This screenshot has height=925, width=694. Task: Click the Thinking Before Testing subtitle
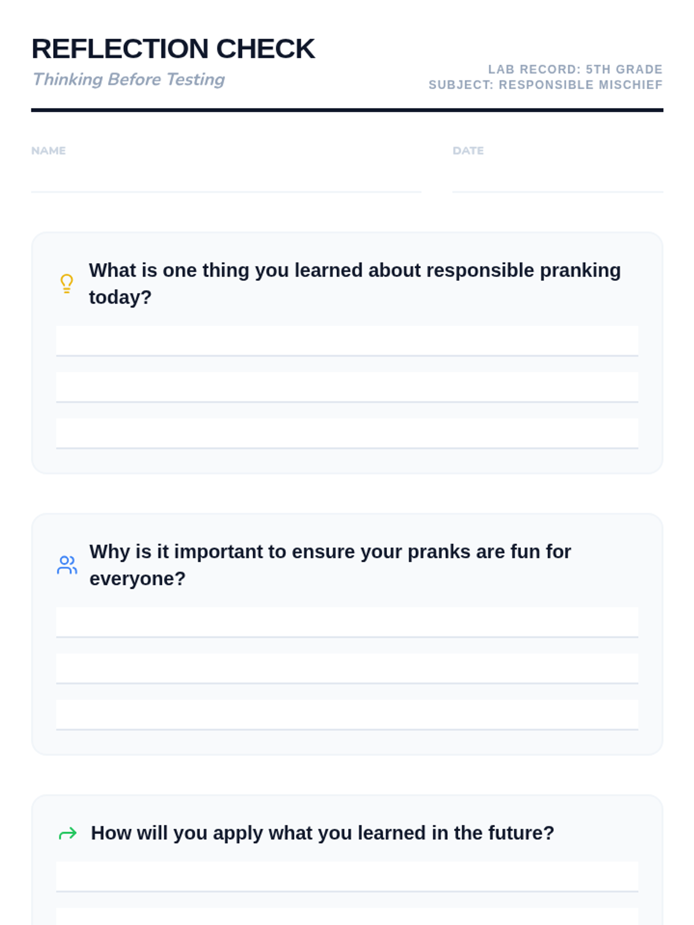click(128, 79)
